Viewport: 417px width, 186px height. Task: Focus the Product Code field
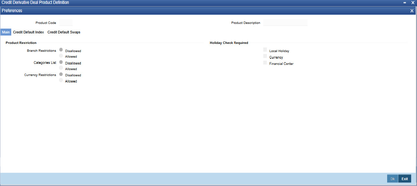[x=66, y=23]
